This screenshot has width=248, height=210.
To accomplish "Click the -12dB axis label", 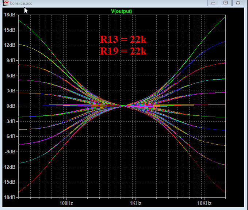I will 9,167.
